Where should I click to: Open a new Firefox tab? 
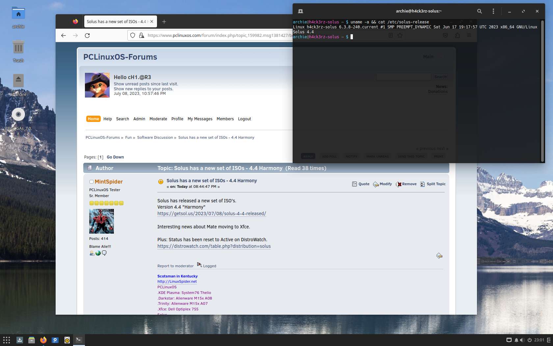(x=164, y=21)
